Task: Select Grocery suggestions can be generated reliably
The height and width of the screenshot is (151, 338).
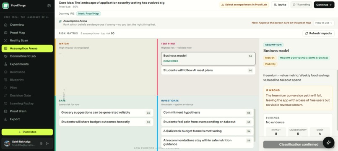Action: tap(106, 112)
